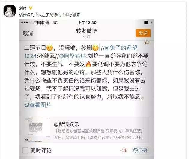Viewport: 189px width, 159px height.
Task: Click the globe icon beside 公开
Action: pos(136,150)
